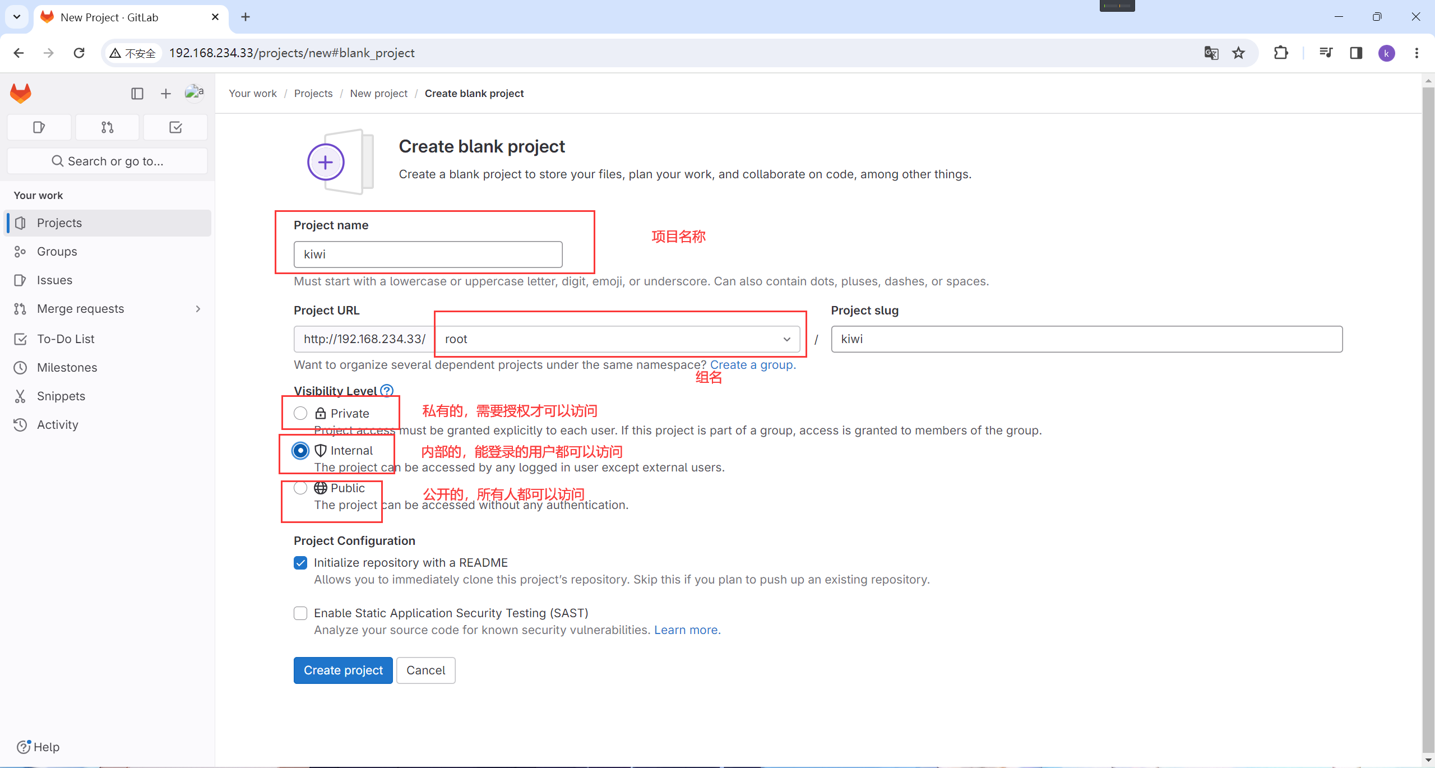The height and width of the screenshot is (768, 1435).
Task: Enable Static Application Security Testing checkbox
Action: 300,613
